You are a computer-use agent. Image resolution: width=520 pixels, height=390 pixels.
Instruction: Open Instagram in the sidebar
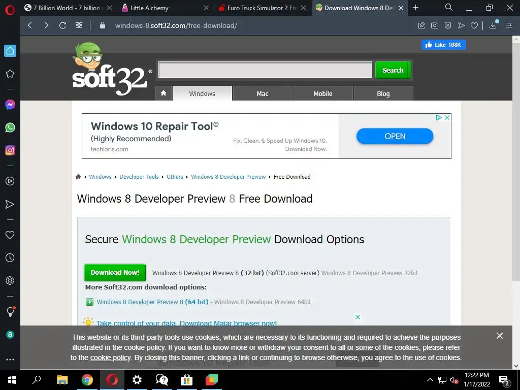[10, 150]
